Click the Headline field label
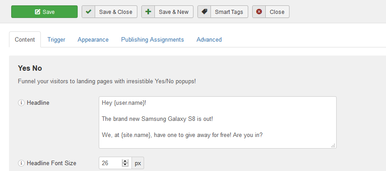The image size is (386, 171). 38,103
